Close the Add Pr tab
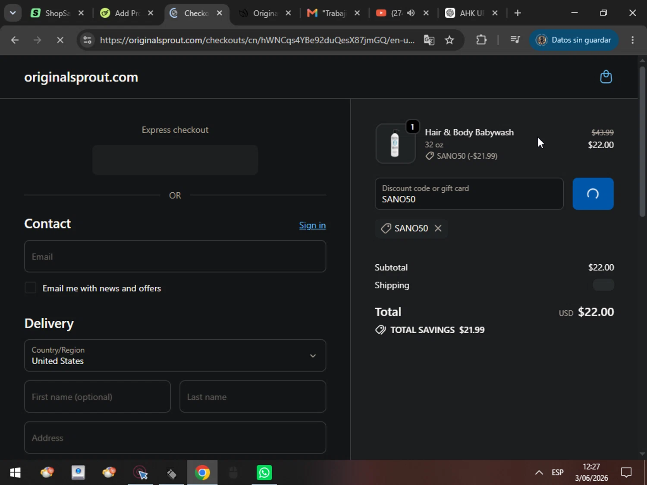647x485 pixels. (x=151, y=13)
